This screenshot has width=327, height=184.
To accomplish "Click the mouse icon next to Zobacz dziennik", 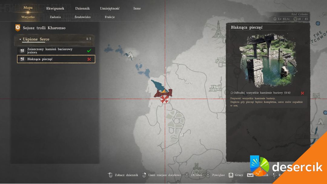I will point(110,175).
